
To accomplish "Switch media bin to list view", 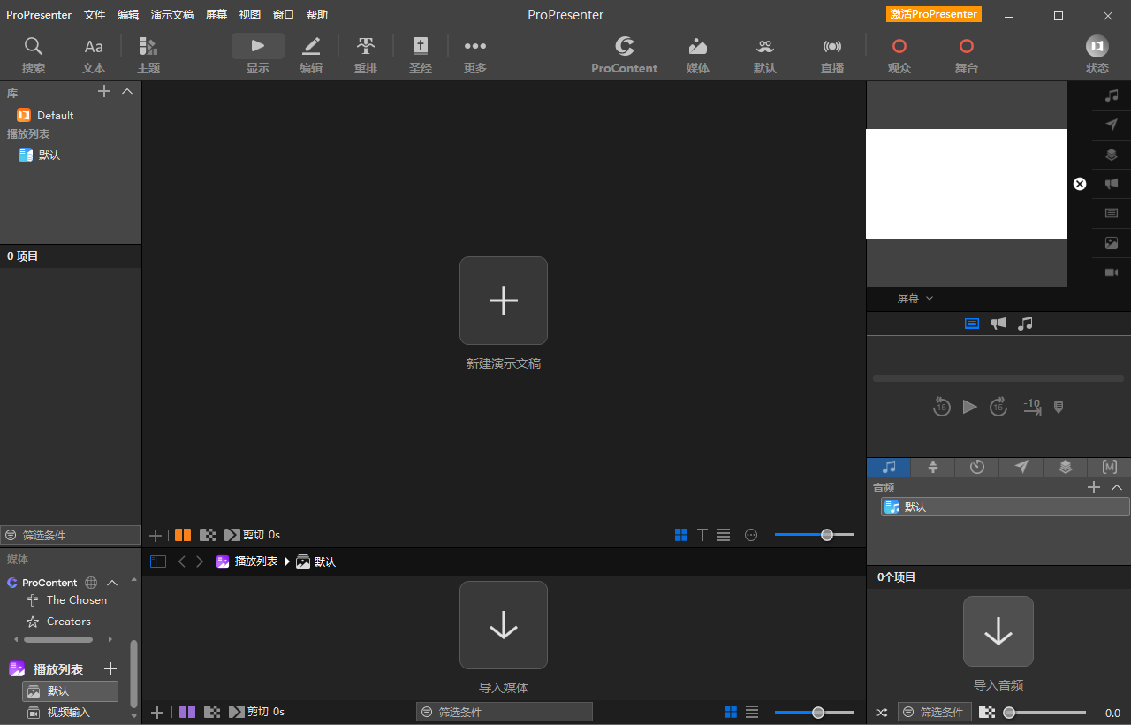I will pyautogui.click(x=752, y=712).
